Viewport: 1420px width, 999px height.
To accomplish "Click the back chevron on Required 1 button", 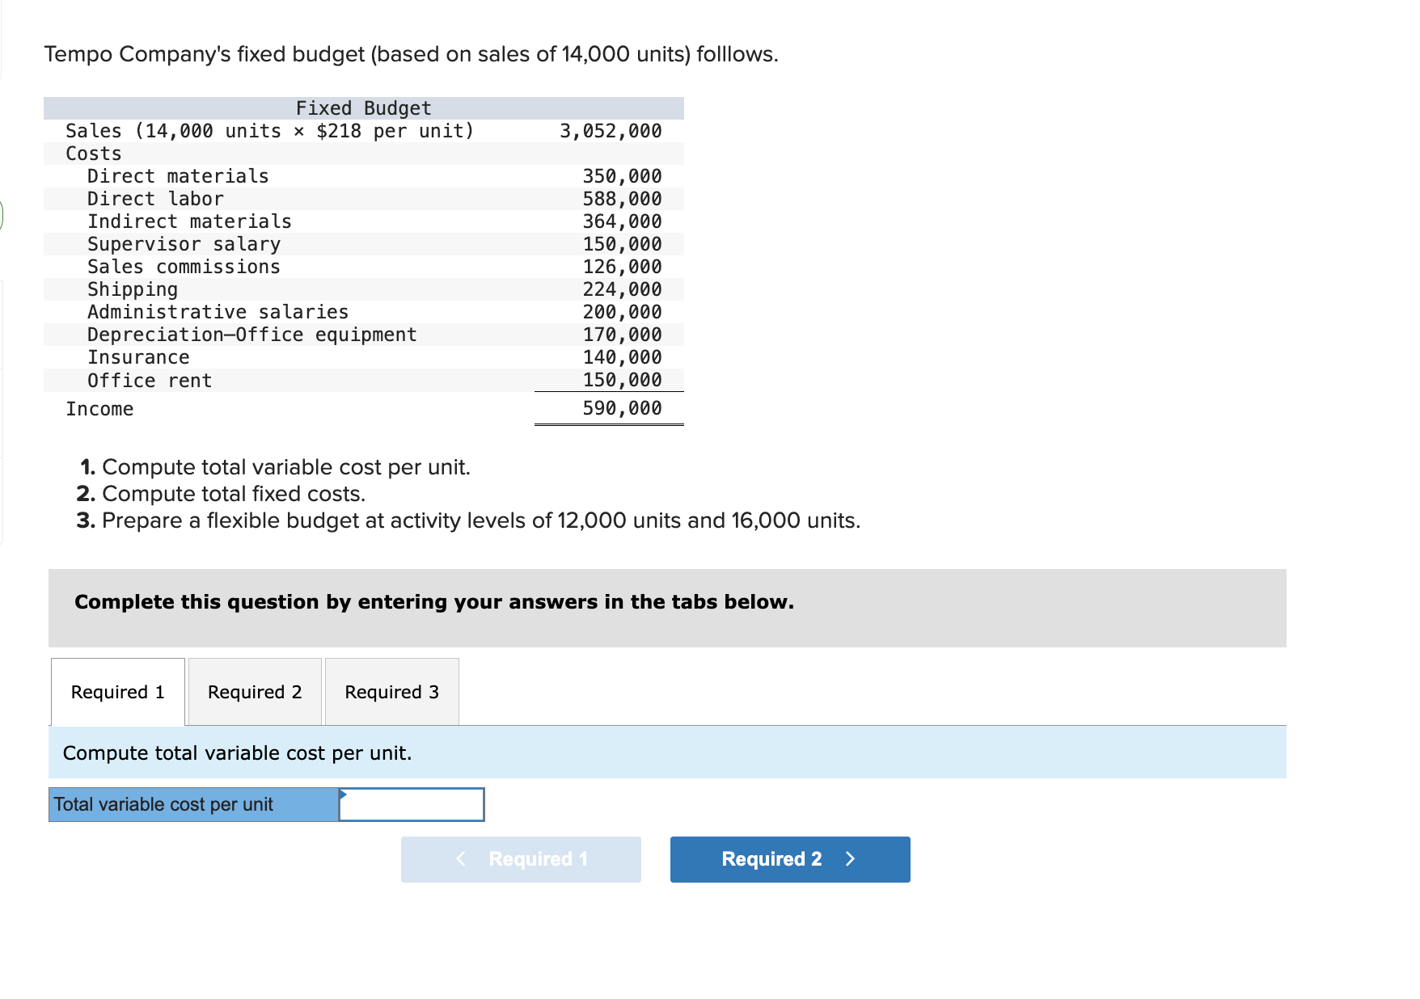I will click(x=461, y=859).
